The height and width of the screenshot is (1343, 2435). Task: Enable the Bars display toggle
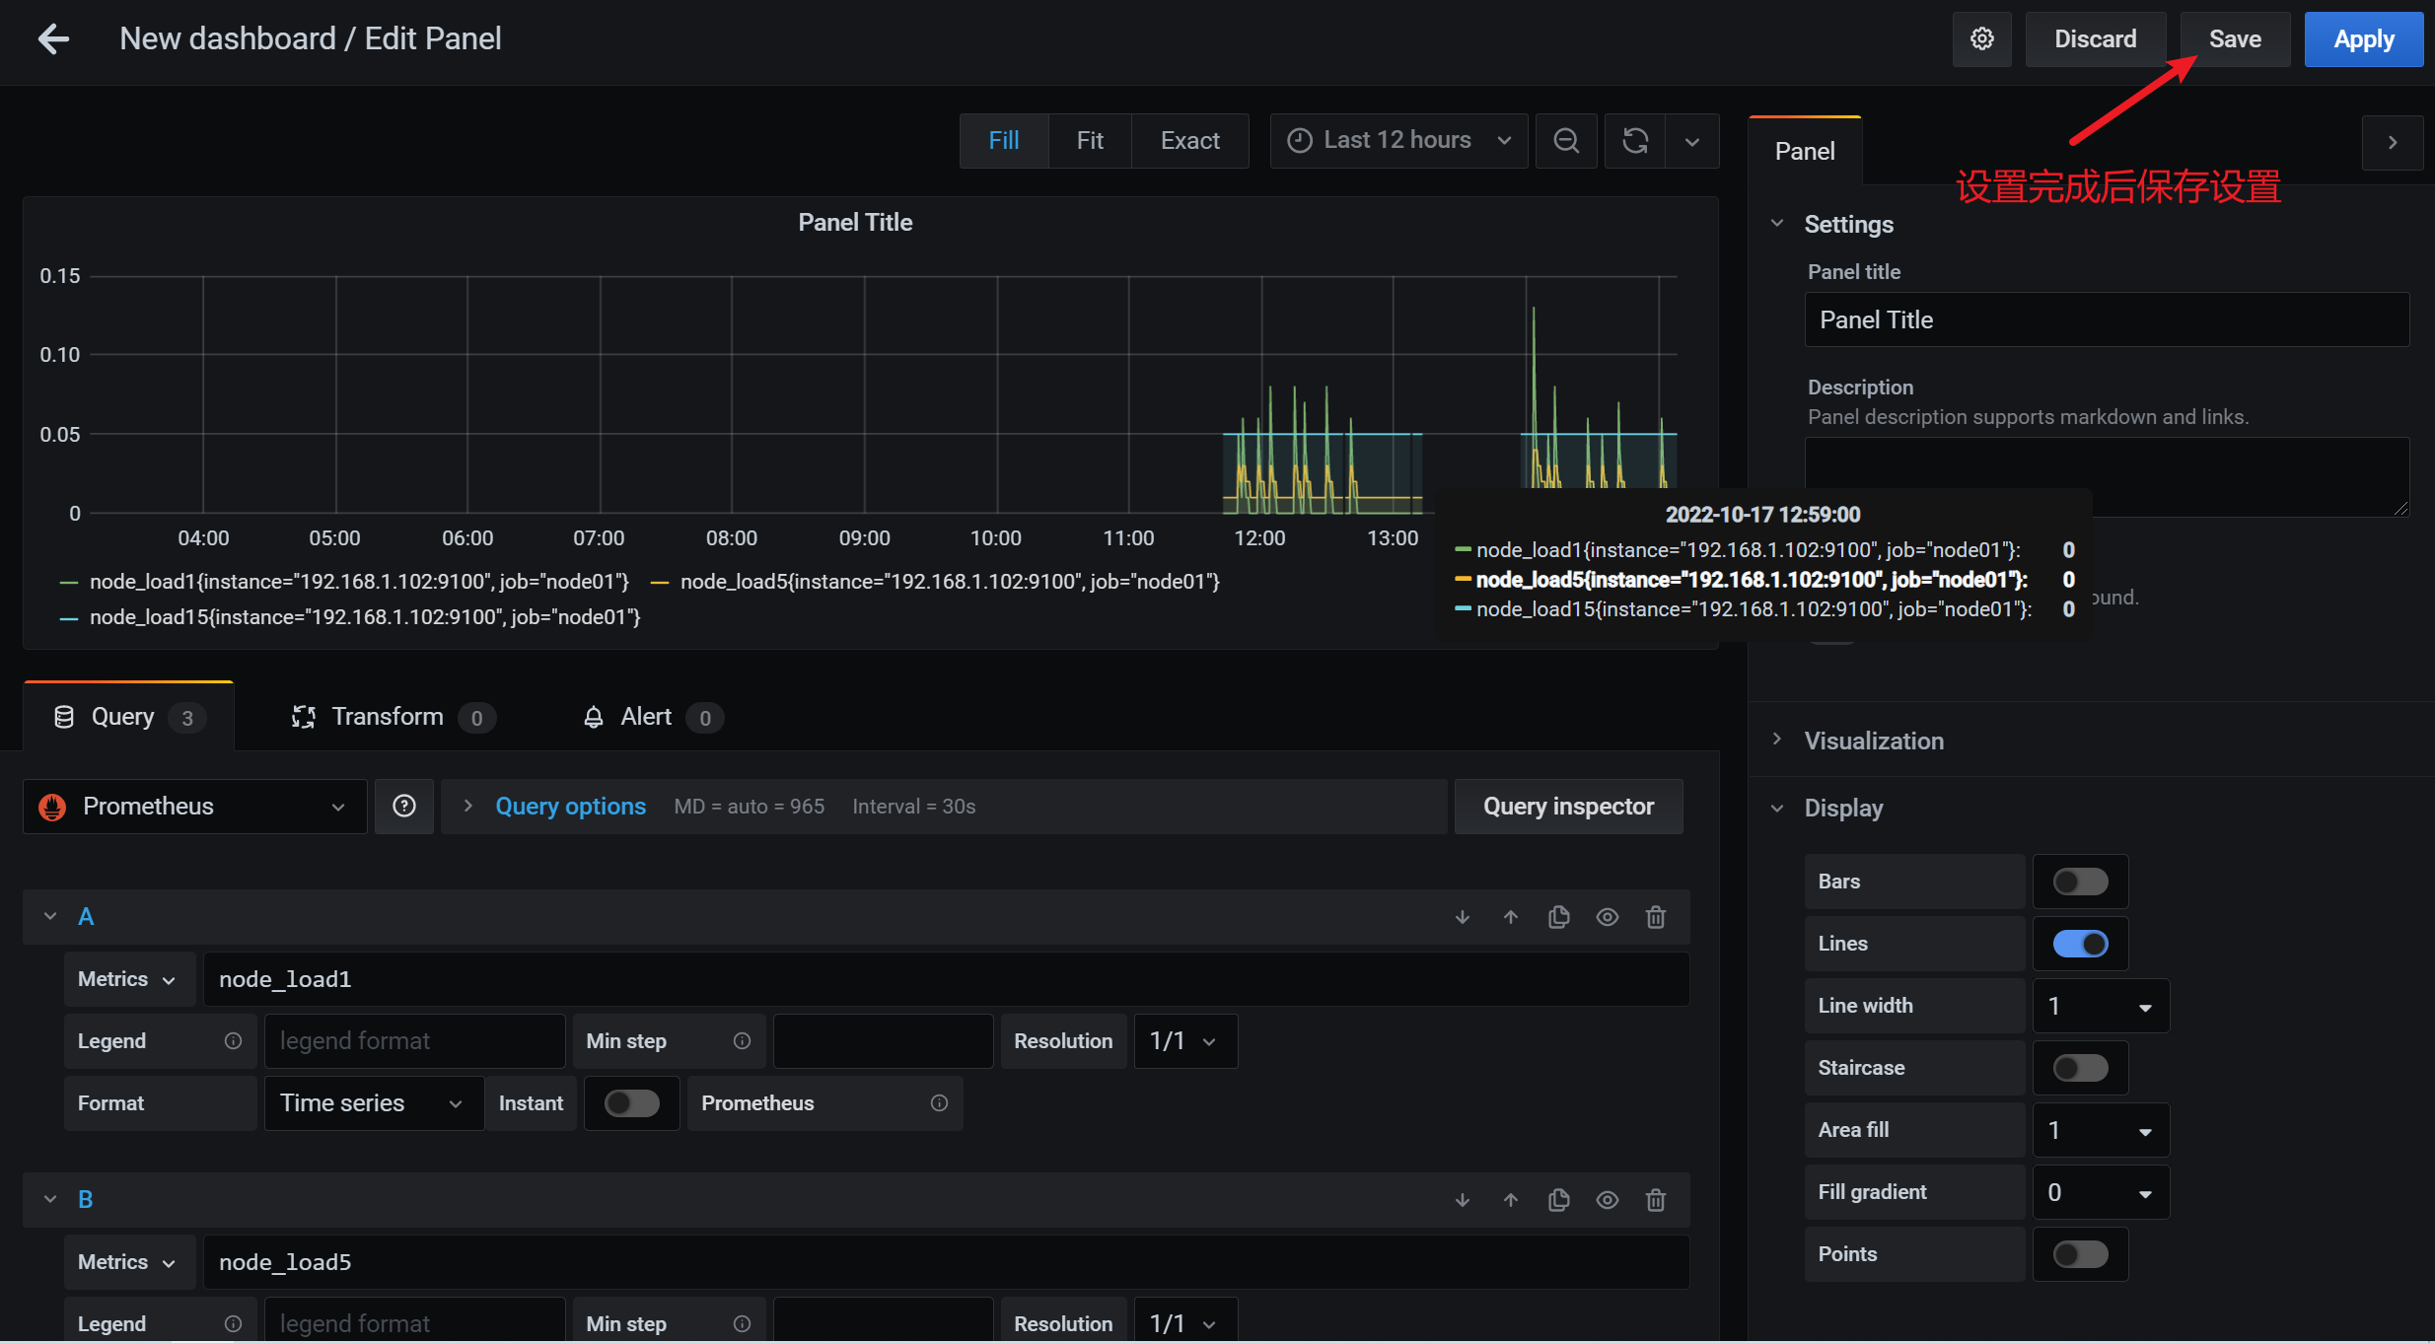tap(2080, 882)
